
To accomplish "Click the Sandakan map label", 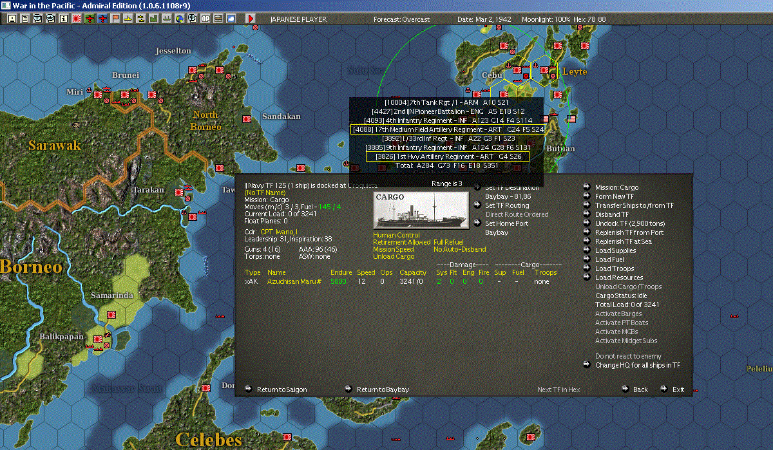I will (282, 117).
